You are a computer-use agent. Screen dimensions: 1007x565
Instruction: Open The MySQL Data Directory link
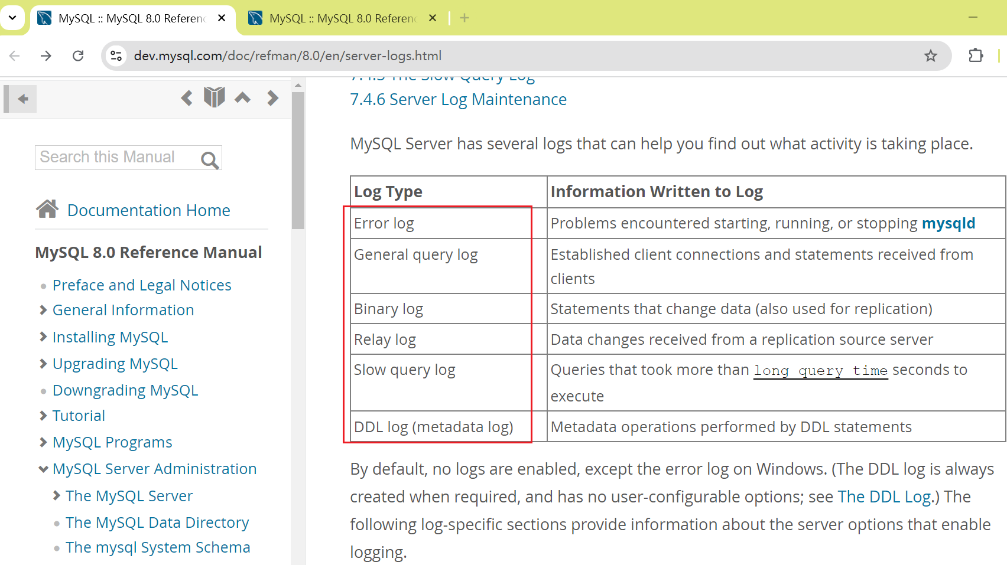click(x=157, y=522)
